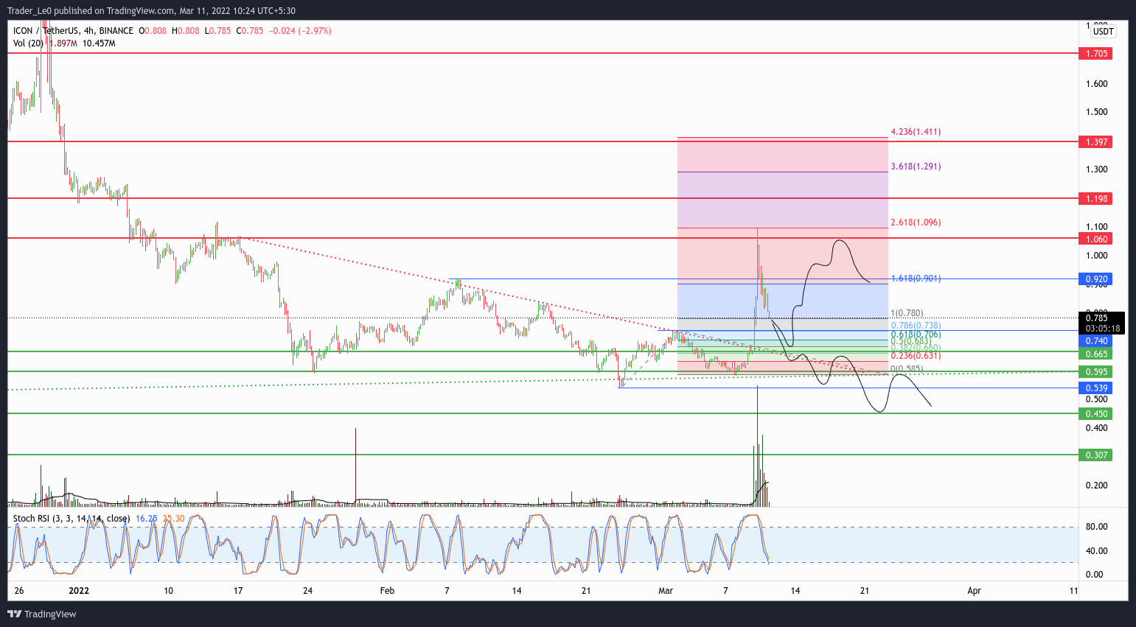Click the 80.00 Stoch RSI axis tick

(x=1096, y=527)
